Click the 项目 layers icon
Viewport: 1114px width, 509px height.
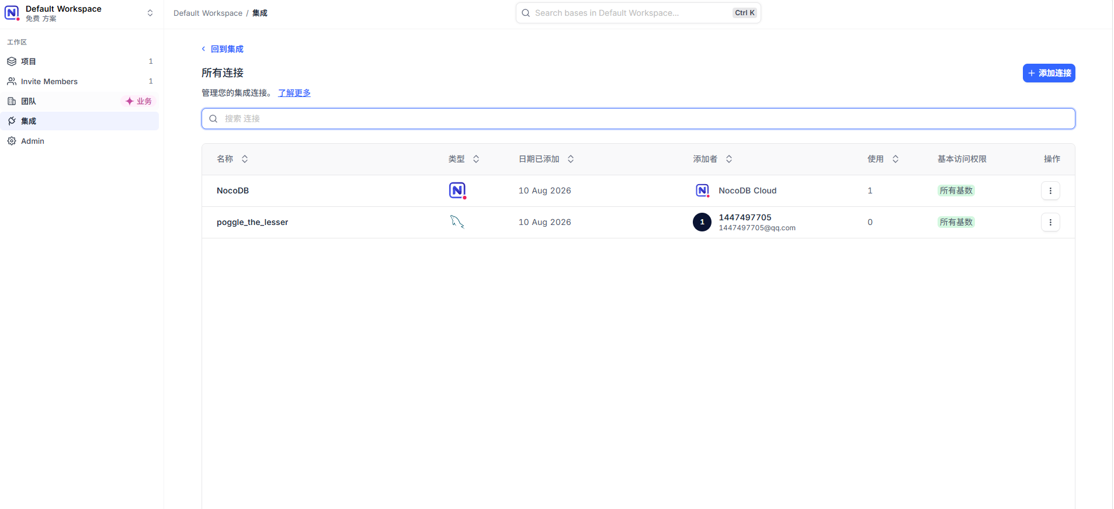[12, 61]
